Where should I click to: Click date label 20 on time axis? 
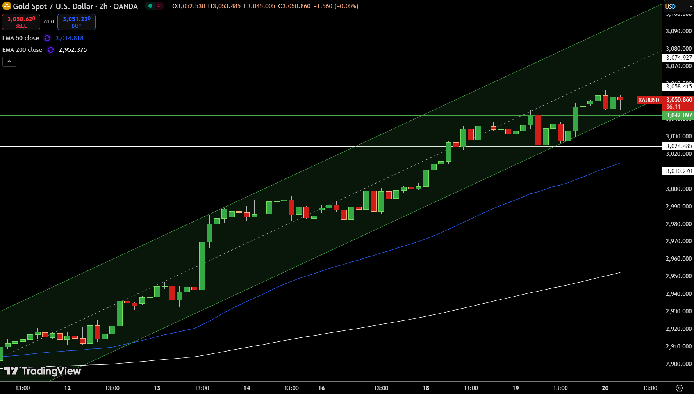coord(605,388)
